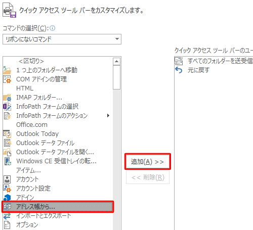Image resolution: width=253 pixels, height=230 pixels.
Task: Click the Windows CE 受信トレイ icon
Action: coord(8,161)
